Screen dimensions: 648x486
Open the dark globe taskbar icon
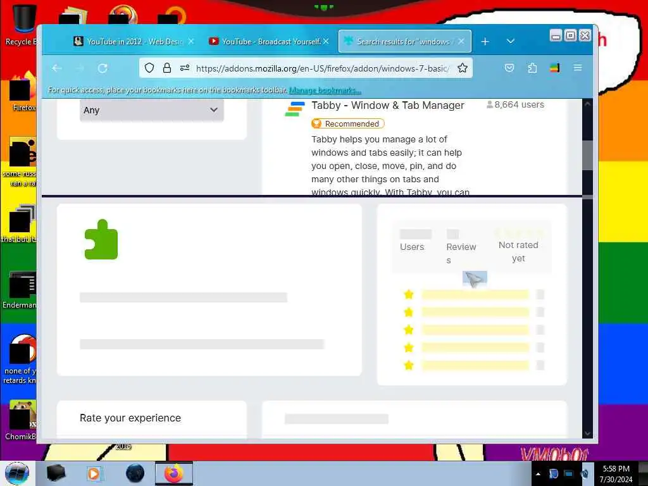135,473
